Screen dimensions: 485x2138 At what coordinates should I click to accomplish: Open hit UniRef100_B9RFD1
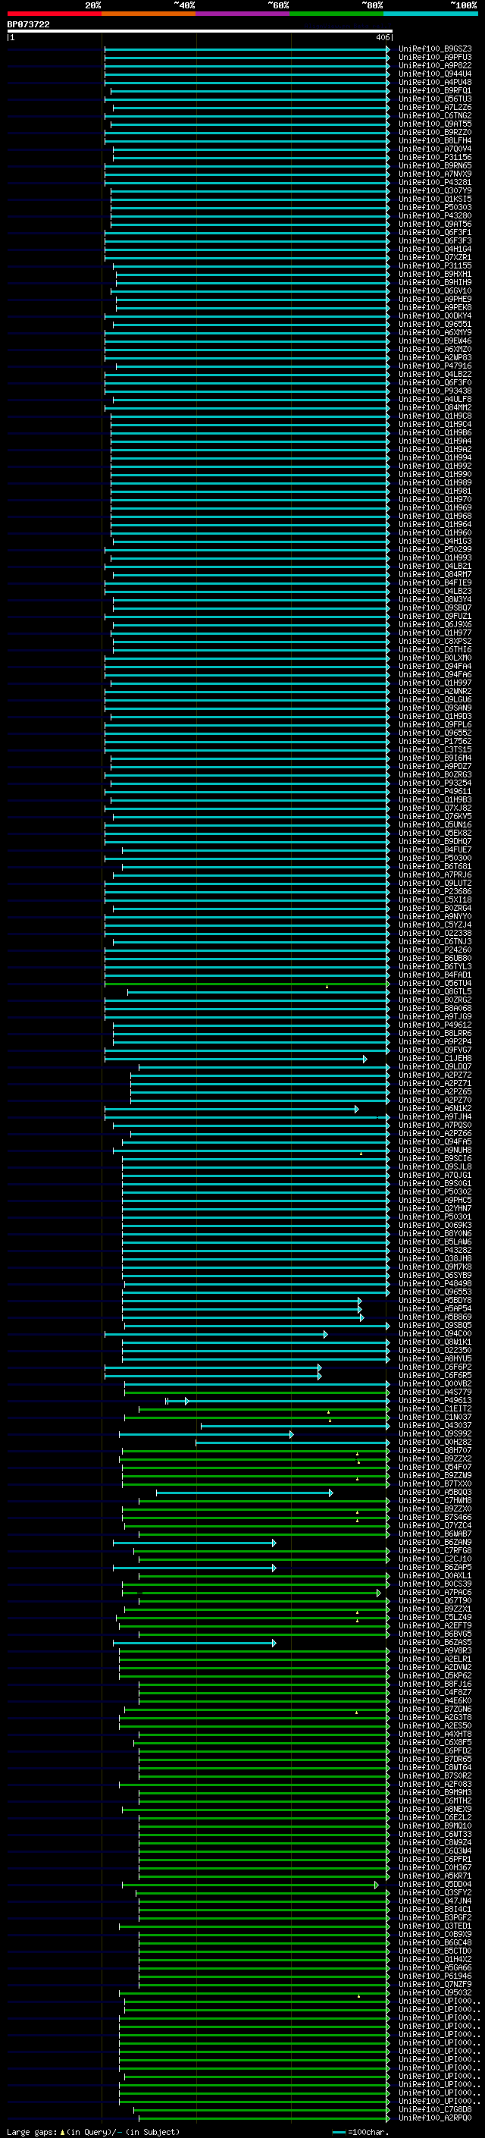(x=435, y=90)
